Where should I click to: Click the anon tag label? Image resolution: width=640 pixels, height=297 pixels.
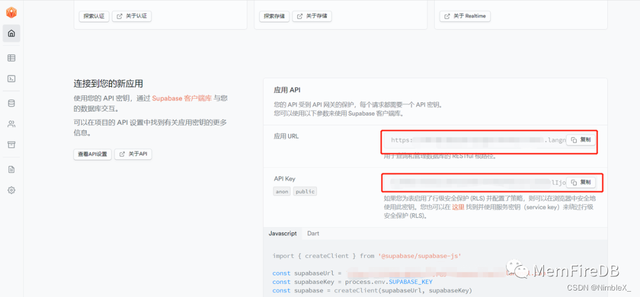point(281,192)
